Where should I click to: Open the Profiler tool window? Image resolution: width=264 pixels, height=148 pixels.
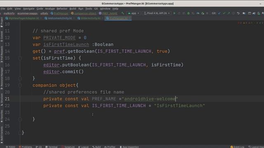pos(110,147)
